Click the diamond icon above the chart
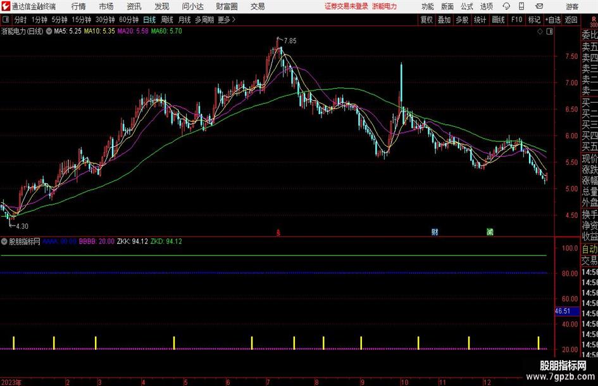The height and width of the screenshot is (386, 598). click(x=540, y=30)
